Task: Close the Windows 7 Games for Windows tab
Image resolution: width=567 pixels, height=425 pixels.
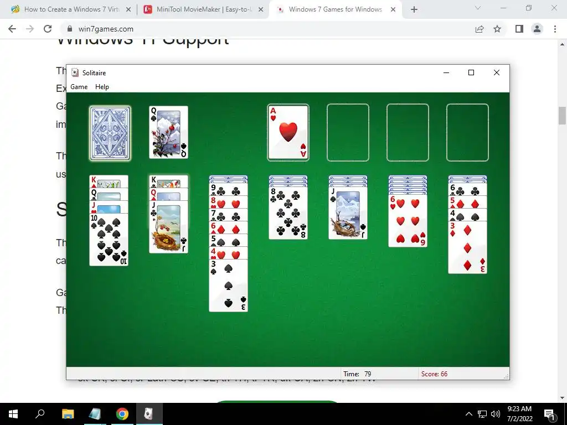Action: [x=393, y=10]
